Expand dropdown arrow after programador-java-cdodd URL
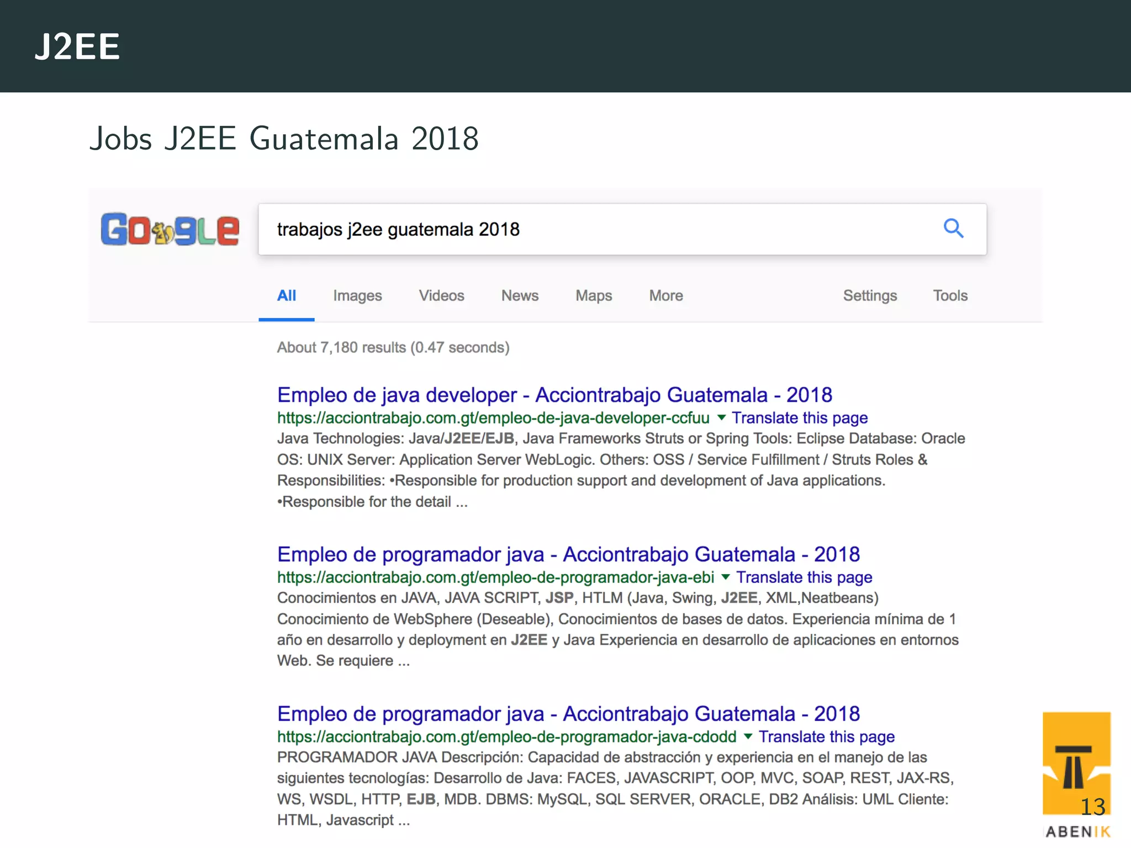Viewport: 1131px width, 848px height. tap(748, 736)
